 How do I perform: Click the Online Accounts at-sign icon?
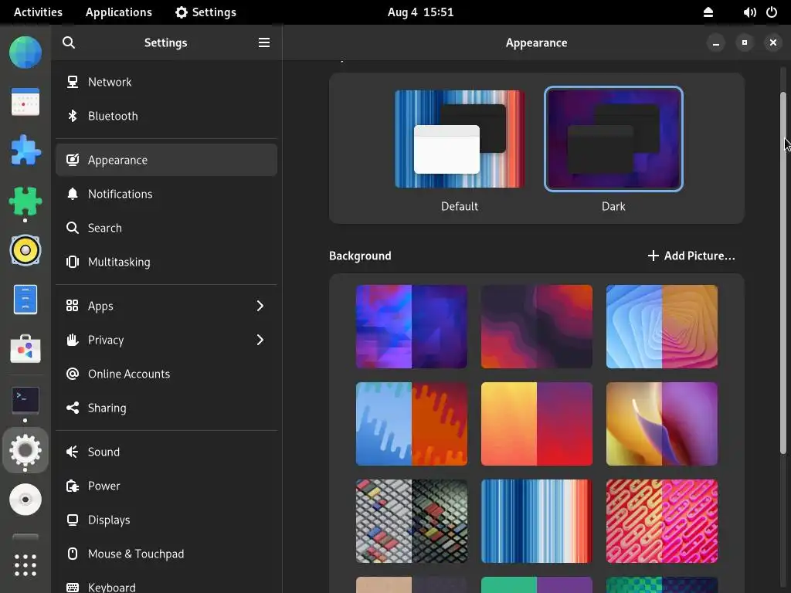coord(73,374)
